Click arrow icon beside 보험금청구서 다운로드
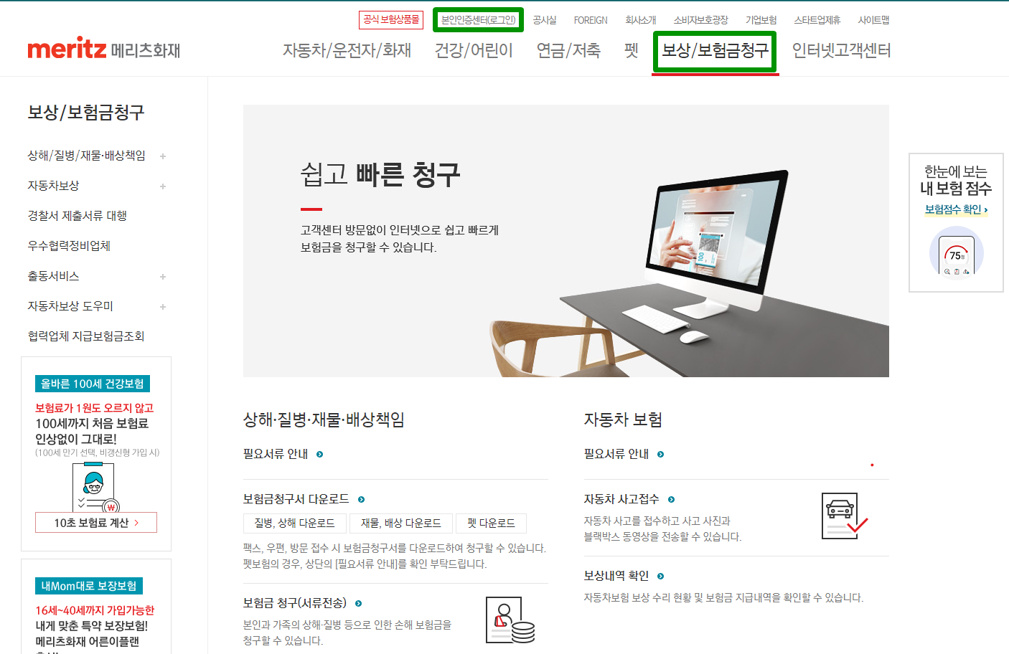 [362, 499]
